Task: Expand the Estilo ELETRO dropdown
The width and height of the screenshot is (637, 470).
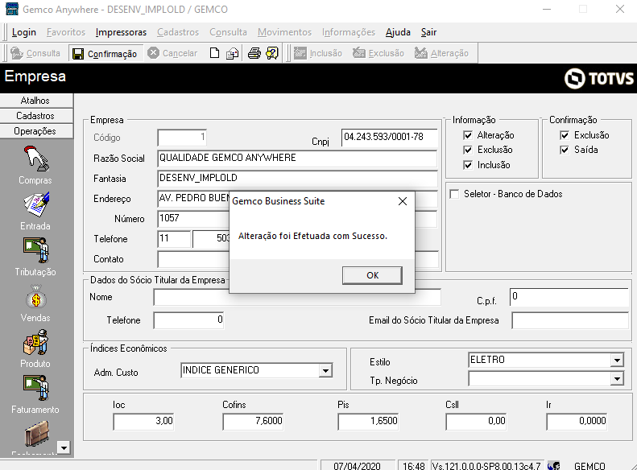Action: click(x=617, y=360)
